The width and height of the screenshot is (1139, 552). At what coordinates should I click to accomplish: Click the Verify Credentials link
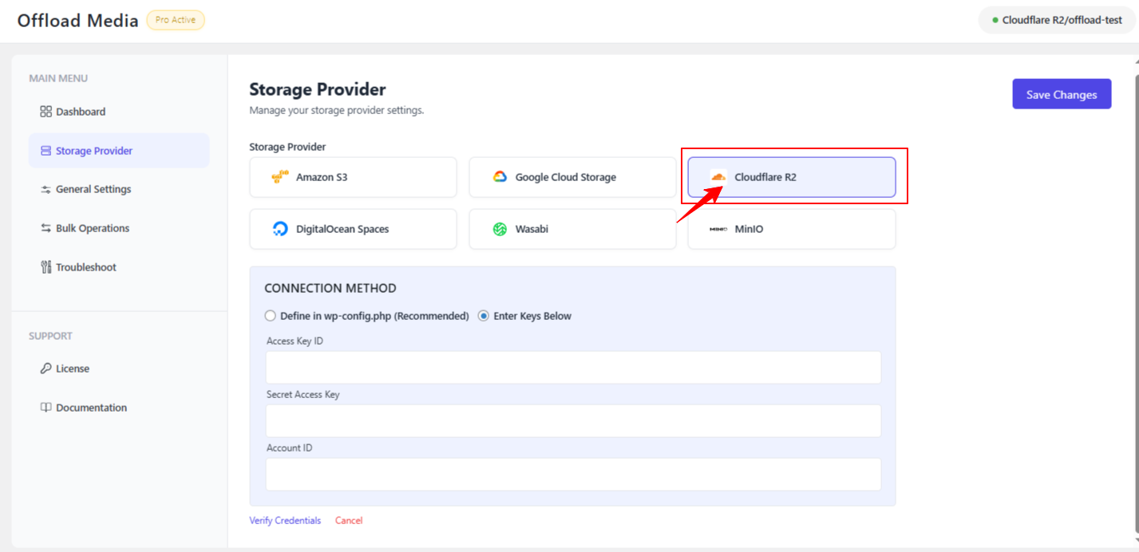coord(285,521)
